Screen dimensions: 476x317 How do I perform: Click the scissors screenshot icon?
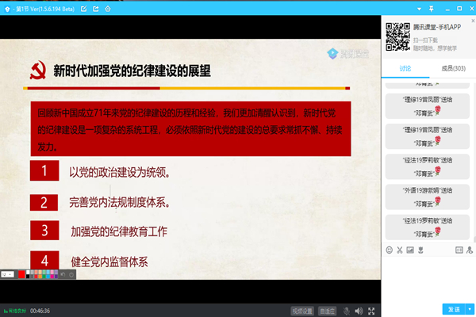[399, 250]
